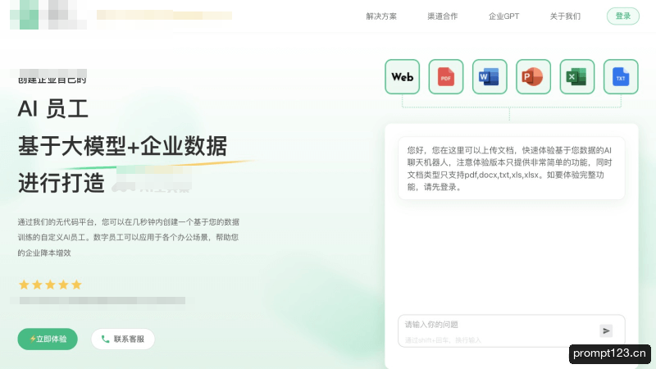Click the 进行打造 heading text

(61, 183)
